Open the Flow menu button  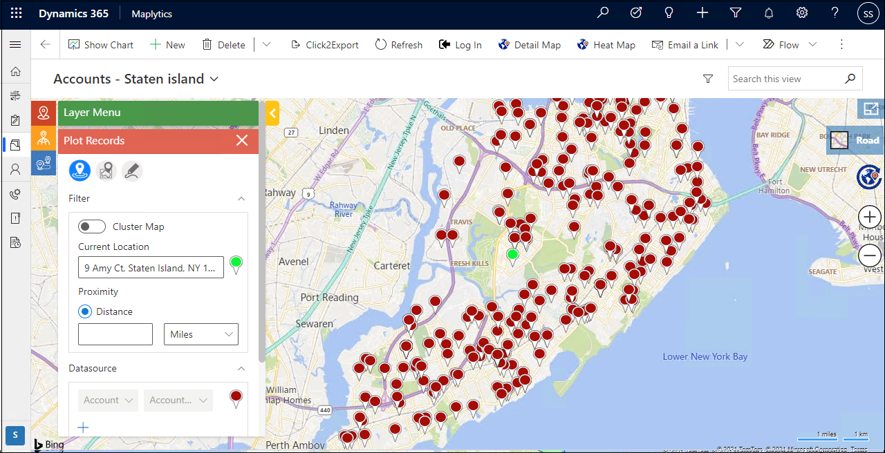click(781, 45)
